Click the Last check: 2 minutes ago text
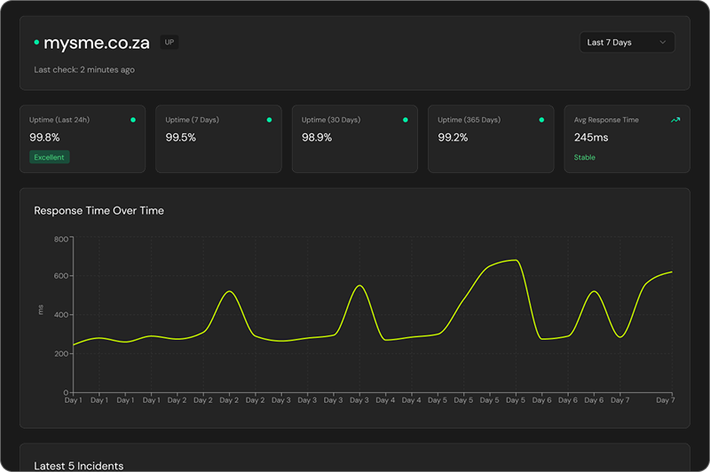Viewport: 710px width, 472px height. pyautogui.click(x=84, y=70)
